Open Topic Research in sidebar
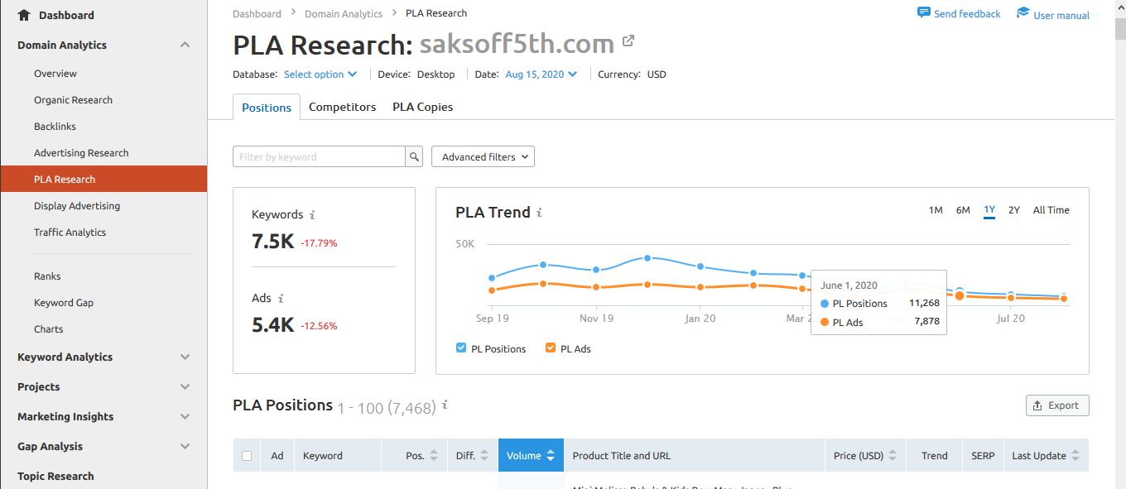Screen dimensions: 1126x489 [55, 477]
